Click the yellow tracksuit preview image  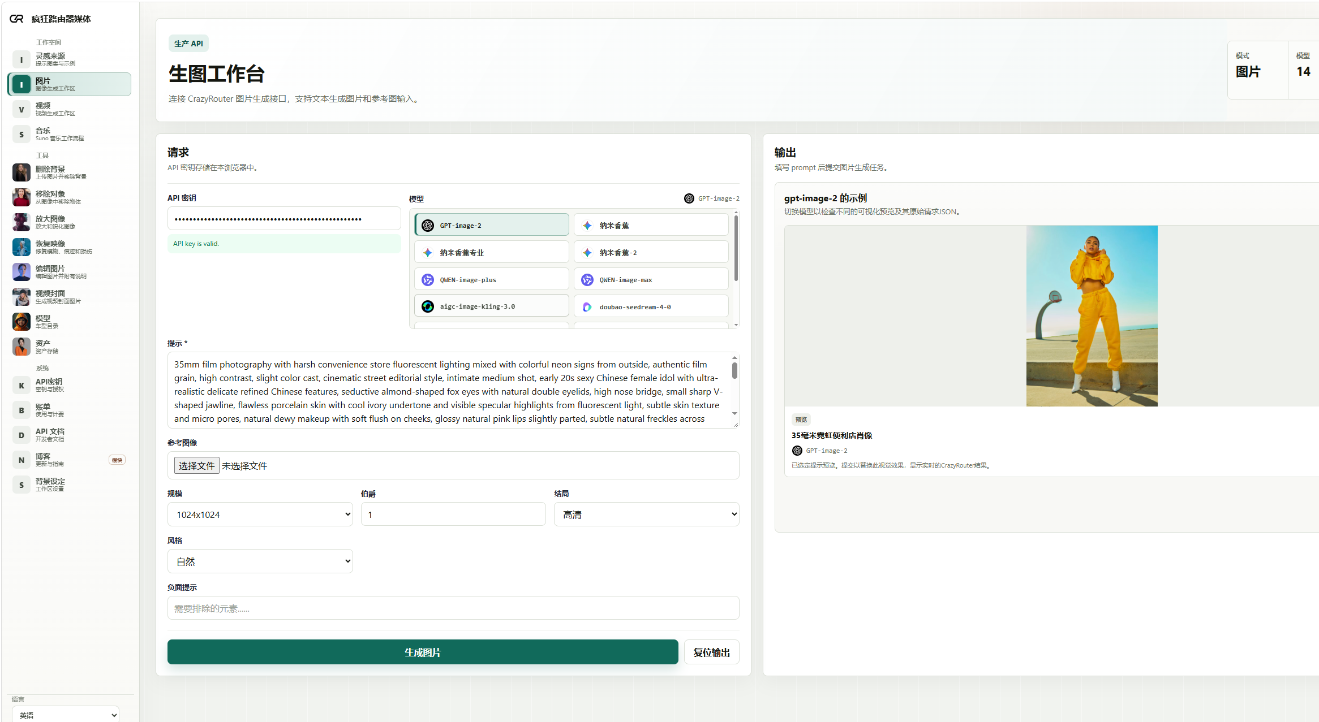point(1092,315)
